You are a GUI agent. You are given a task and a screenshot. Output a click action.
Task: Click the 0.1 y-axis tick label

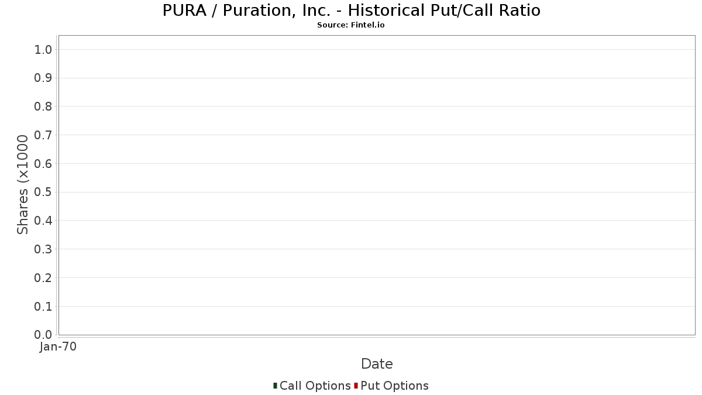(x=44, y=306)
